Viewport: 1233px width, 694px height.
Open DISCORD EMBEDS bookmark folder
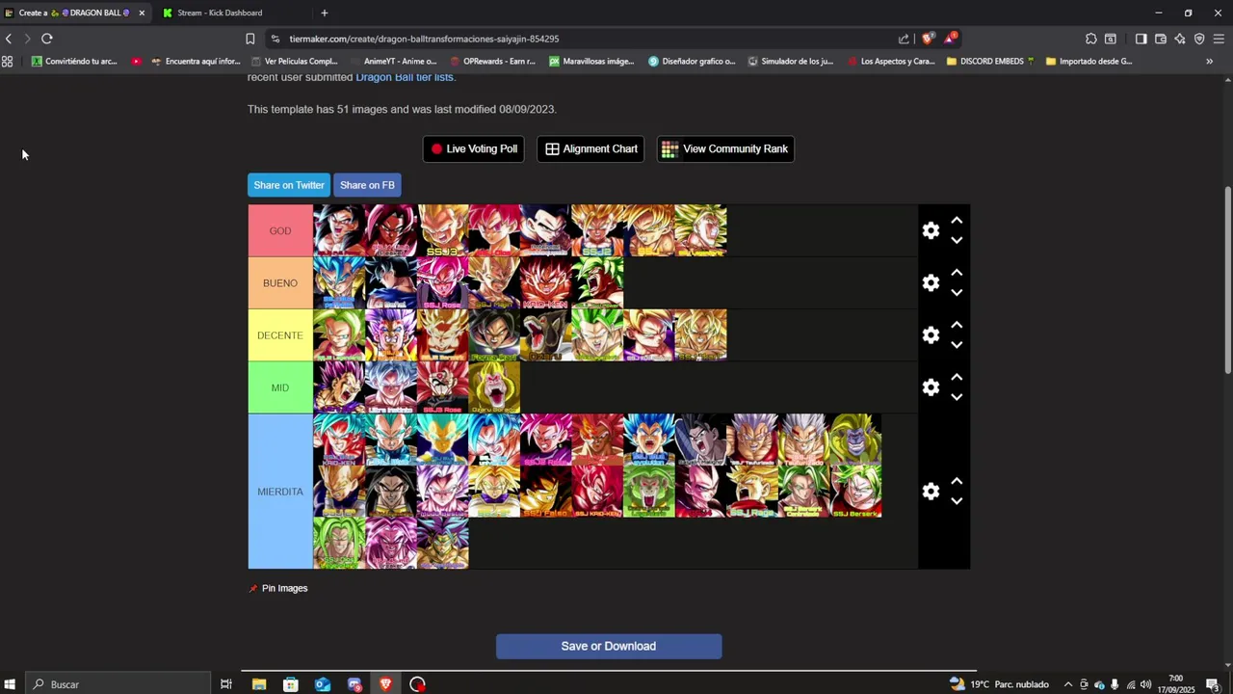990,61
